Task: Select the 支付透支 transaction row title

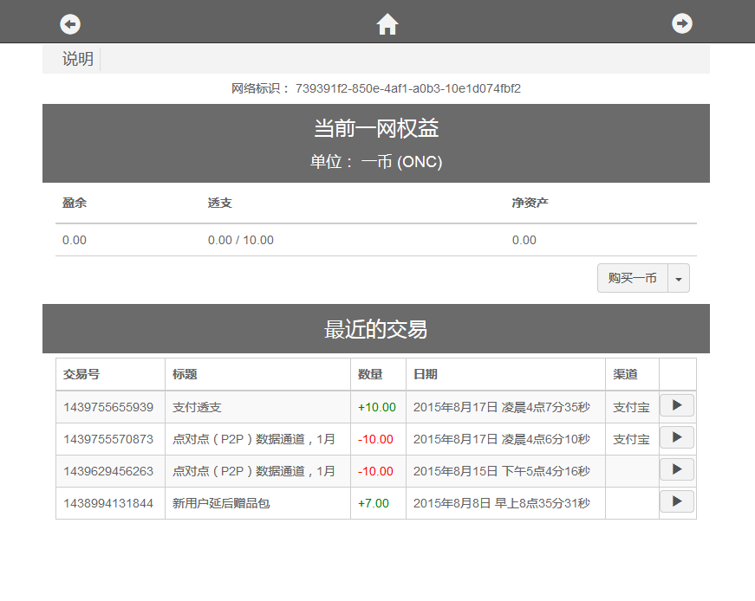Action: coord(197,407)
